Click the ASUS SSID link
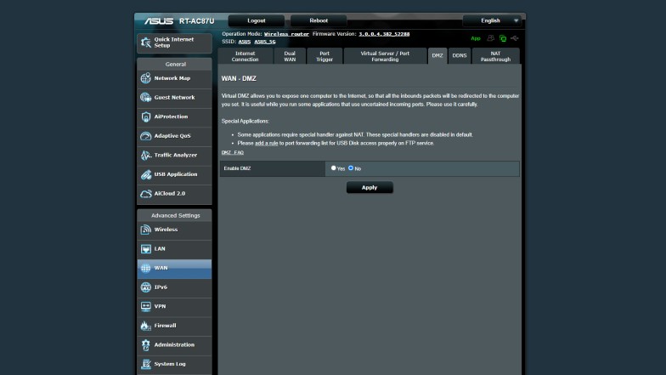Screen dimensions: 666x375 (245, 42)
